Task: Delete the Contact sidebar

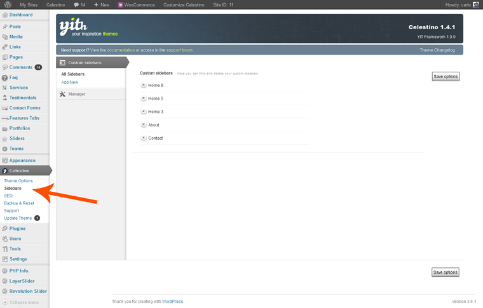Action: click(x=143, y=138)
